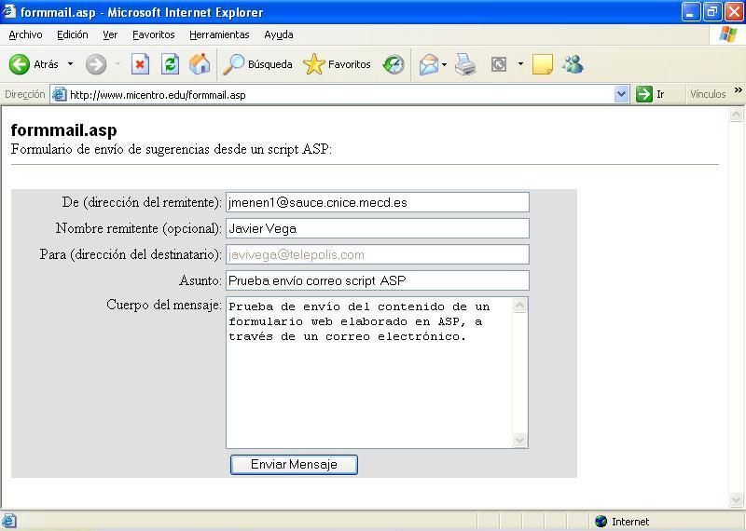Expand the Mail icon dropdown arrow

click(x=445, y=64)
